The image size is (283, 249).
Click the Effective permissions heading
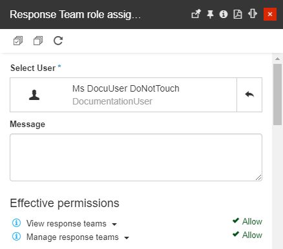point(65,203)
